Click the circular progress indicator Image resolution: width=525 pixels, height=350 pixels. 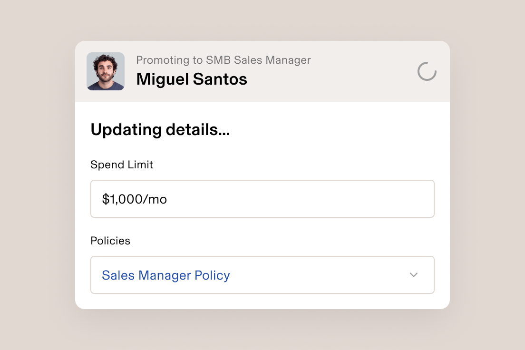(427, 71)
